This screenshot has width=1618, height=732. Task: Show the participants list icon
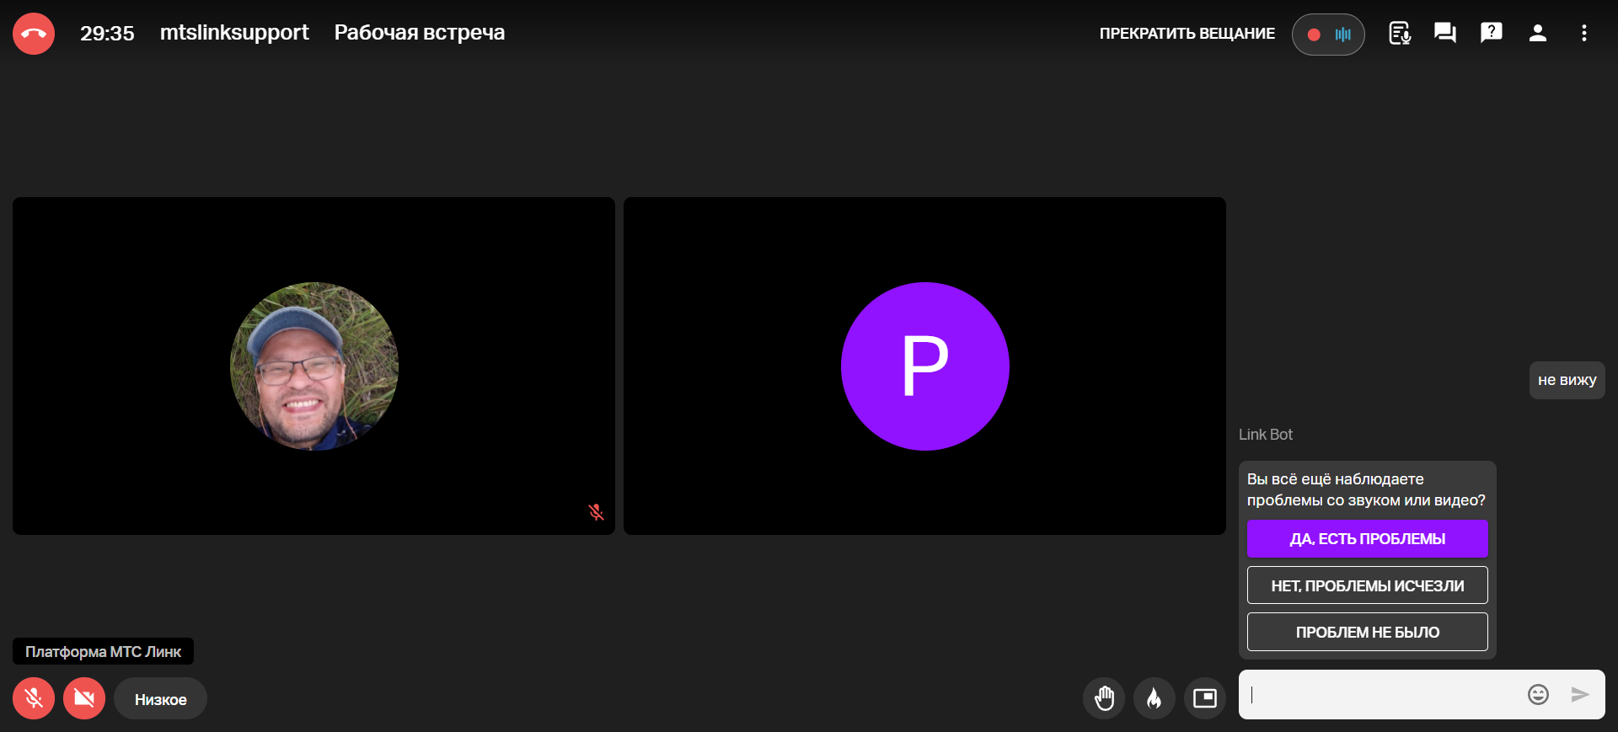(x=1538, y=33)
